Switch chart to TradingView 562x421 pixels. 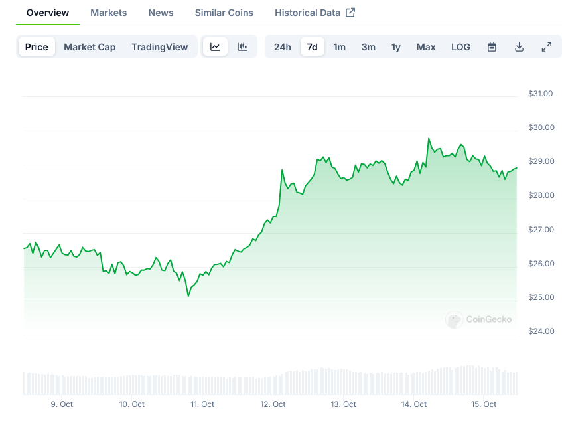159,47
